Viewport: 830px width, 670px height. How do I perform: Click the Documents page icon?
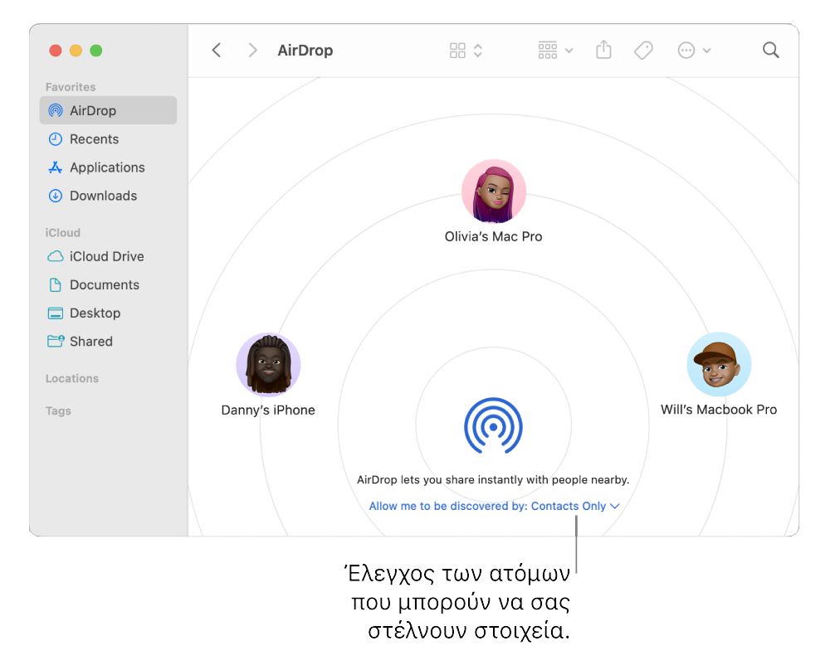click(x=56, y=285)
